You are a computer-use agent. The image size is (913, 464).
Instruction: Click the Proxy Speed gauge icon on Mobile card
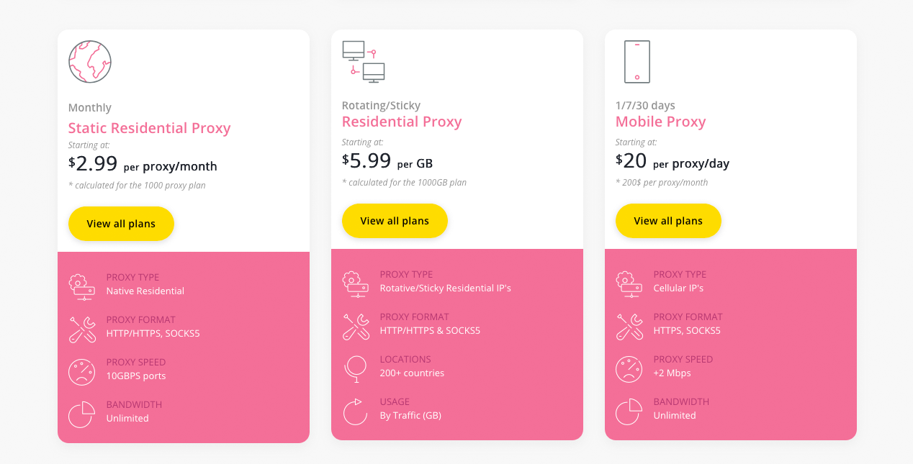(629, 368)
